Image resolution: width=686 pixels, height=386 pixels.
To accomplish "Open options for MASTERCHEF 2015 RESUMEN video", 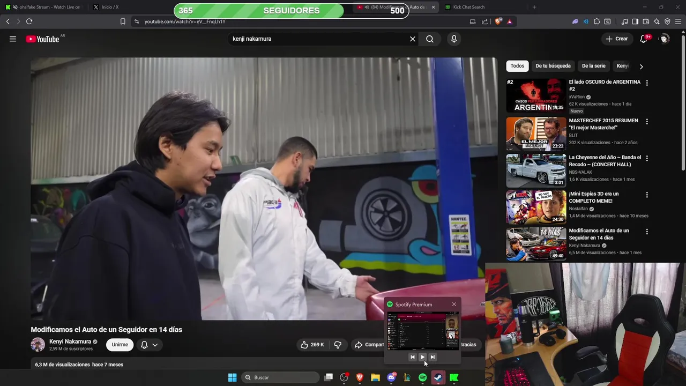I will (647, 122).
